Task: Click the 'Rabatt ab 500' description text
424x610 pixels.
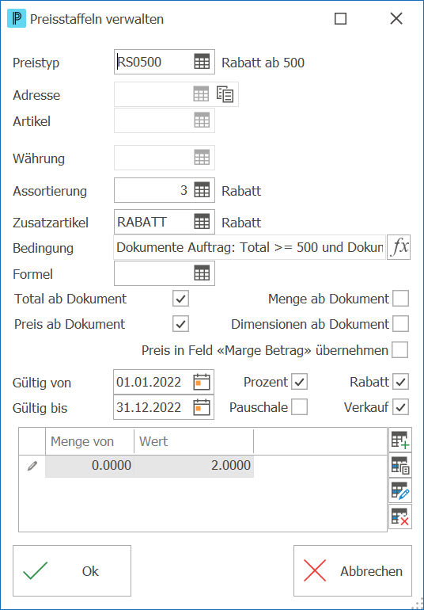Action: point(263,63)
